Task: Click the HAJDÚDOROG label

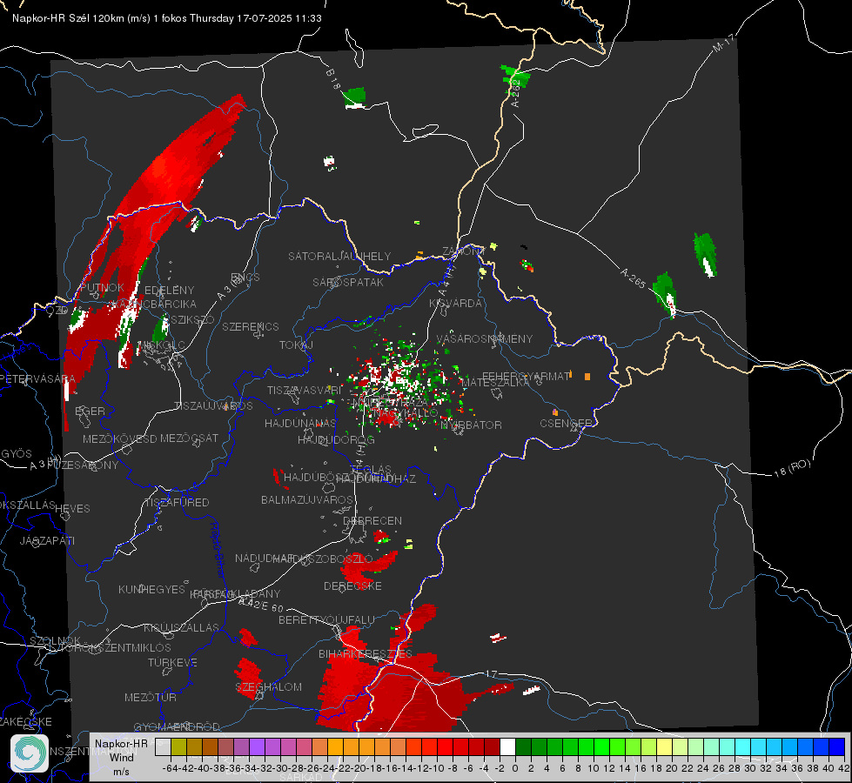Action: pyautogui.click(x=336, y=439)
